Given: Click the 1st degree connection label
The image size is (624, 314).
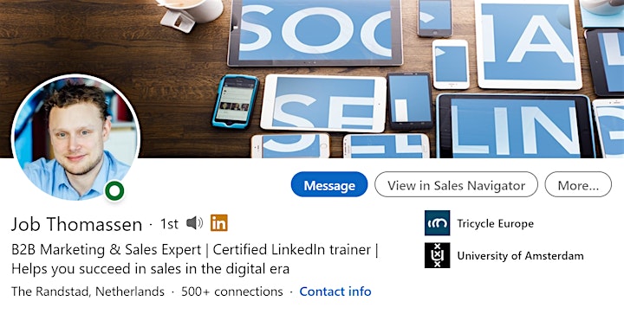Looking at the screenshot, I should point(169,224).
